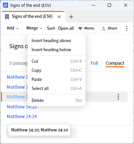The width and height of the screenshot is (134, 144).
Task: Expand the Add dropdown
Action: [x=13, y=28]
